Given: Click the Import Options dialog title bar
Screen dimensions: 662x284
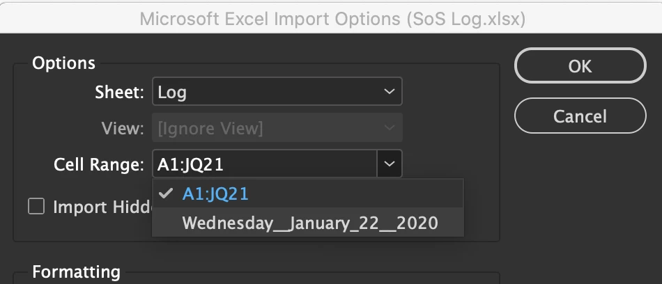Looking at the screenshot, I should click(x=332, y=19).
